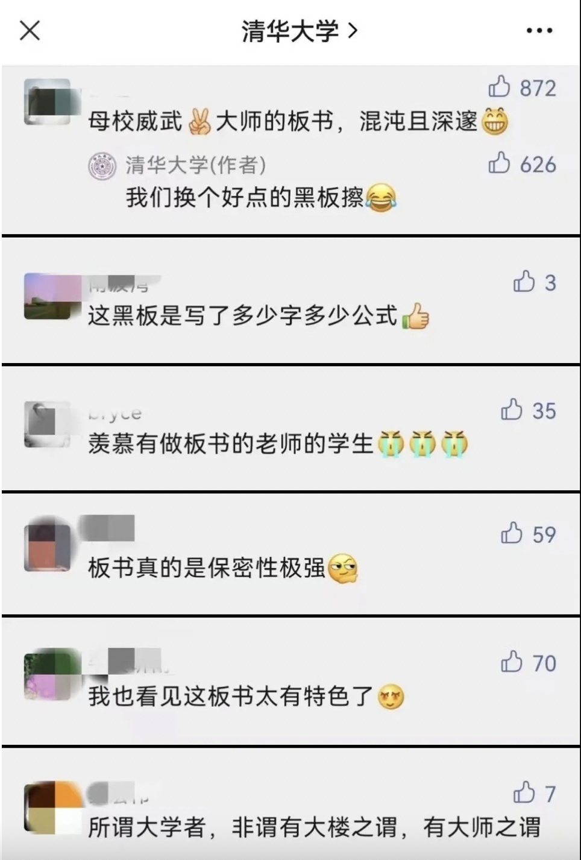
Task: Tap thumbs-up icon beside 70
Action: 512,663
